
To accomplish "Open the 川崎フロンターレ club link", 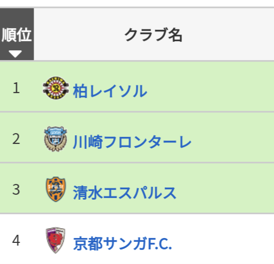I will point(132,142).
